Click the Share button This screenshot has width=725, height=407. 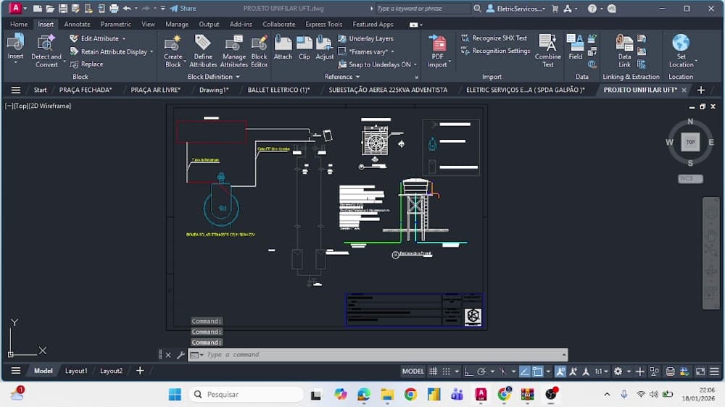pyautogui.click(x=183, y=8)
